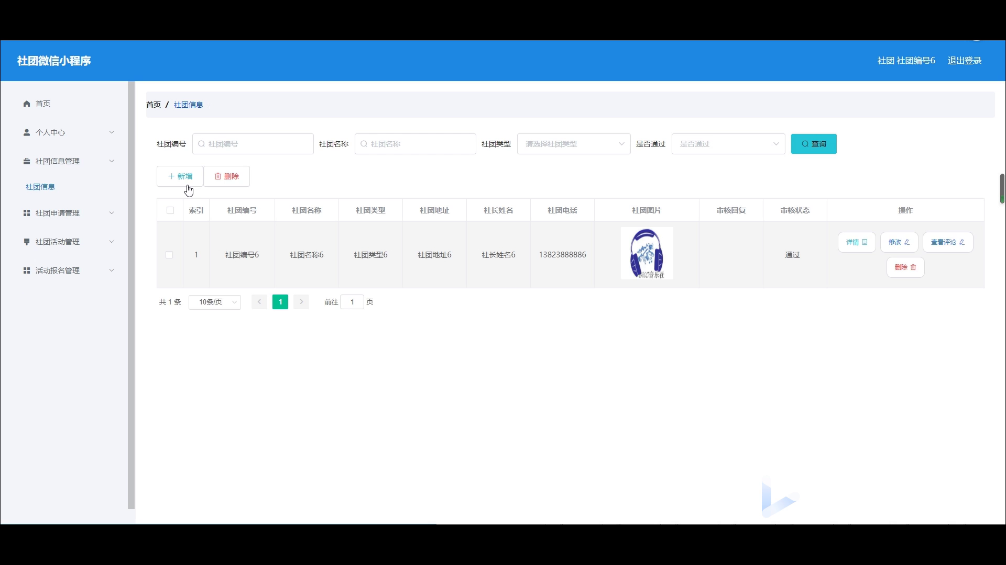Click the 新增 add button
Viewport: 1006px width, 565px height.
[x=180, y=176]
